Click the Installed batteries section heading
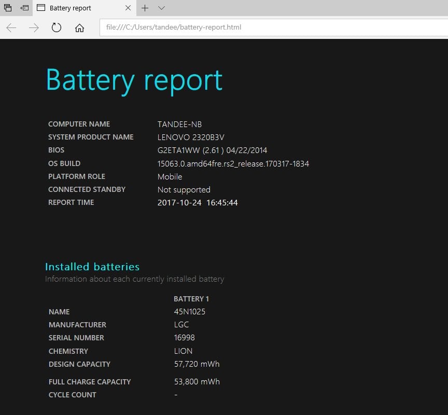The width and height of the screenshot is (448, 415). coord(92,267)
